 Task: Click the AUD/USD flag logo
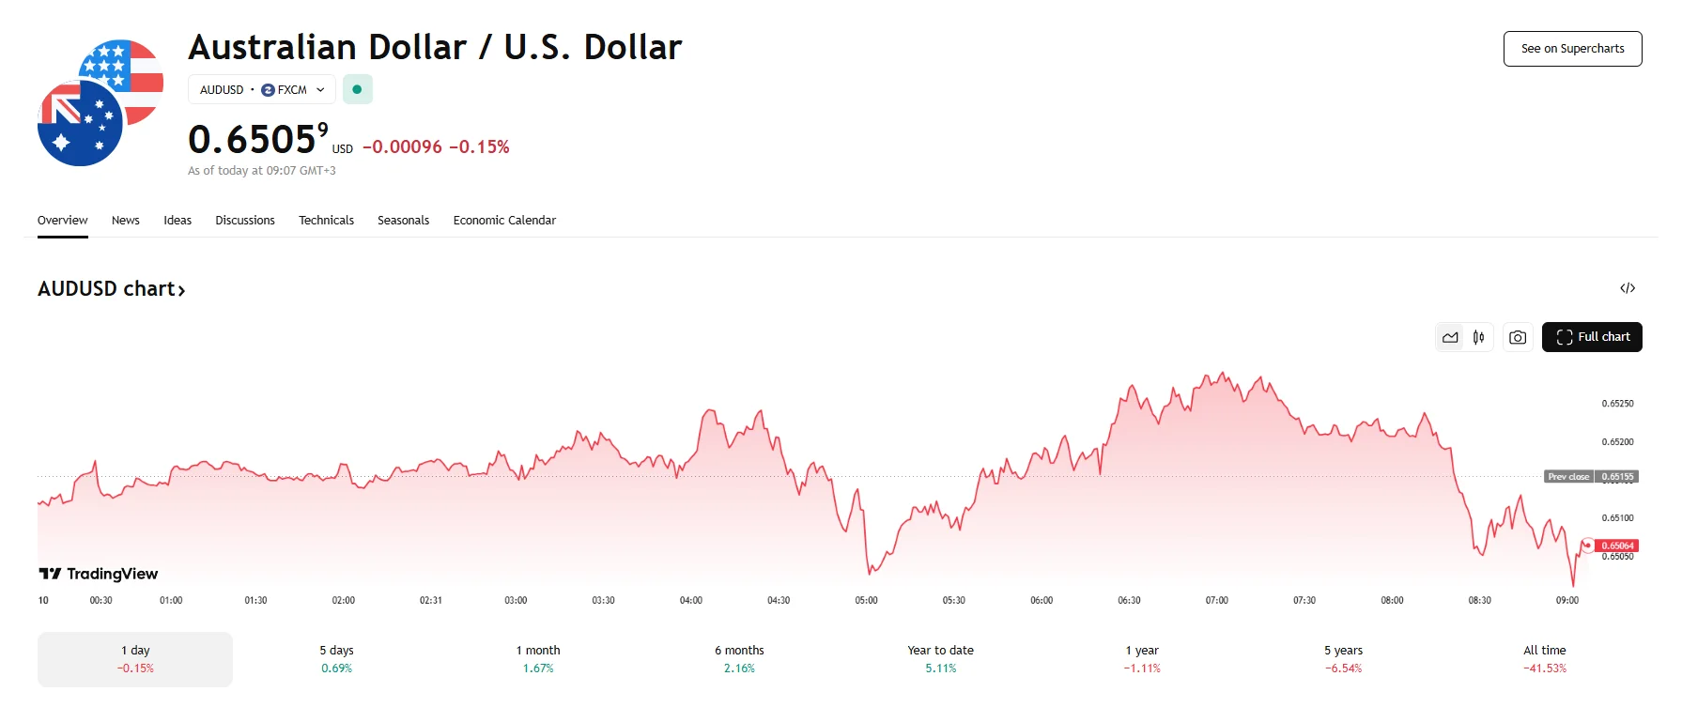(100, 102)
